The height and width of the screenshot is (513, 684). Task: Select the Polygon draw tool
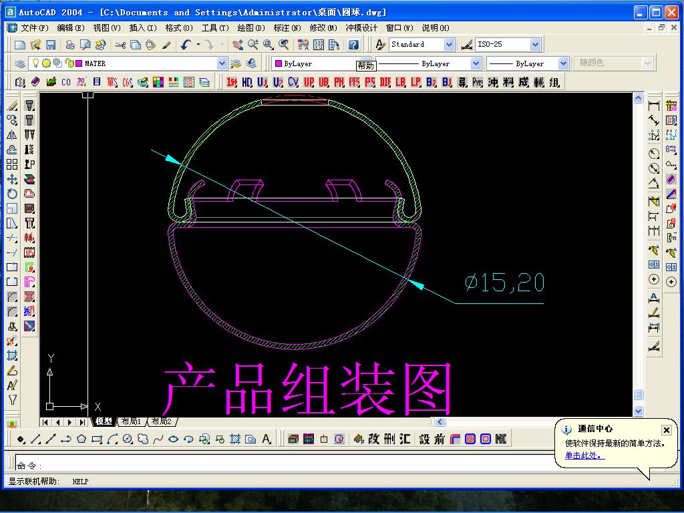click(81, 440)
